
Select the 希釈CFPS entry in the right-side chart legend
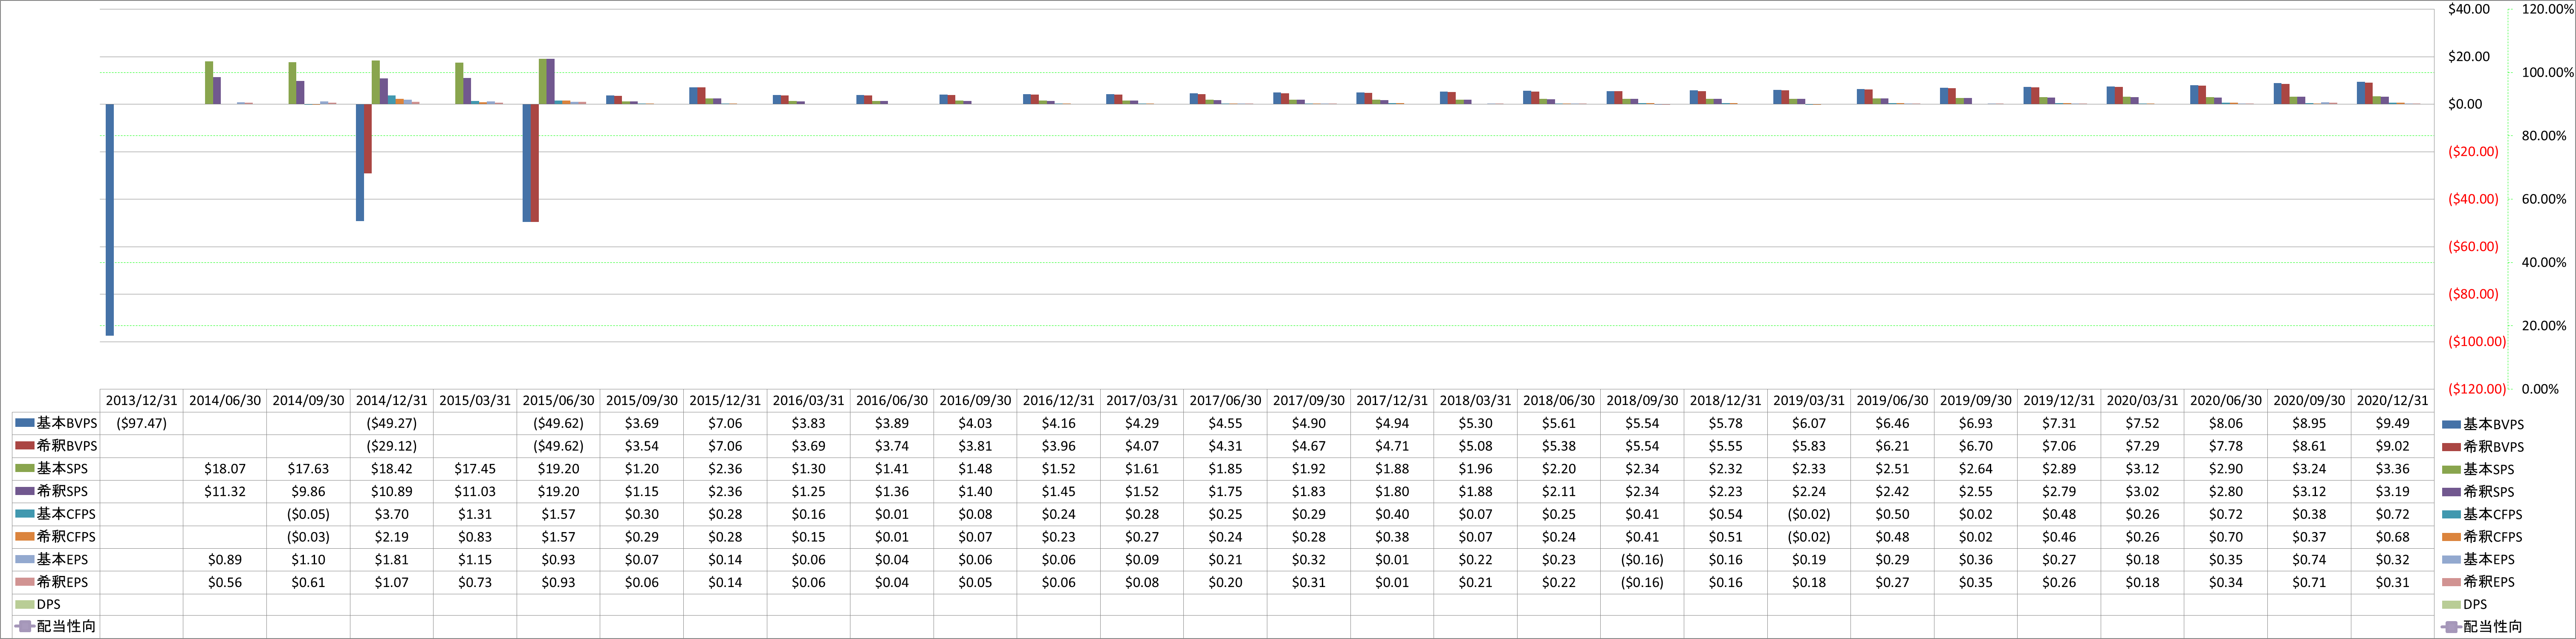(x=2482, y=537)
